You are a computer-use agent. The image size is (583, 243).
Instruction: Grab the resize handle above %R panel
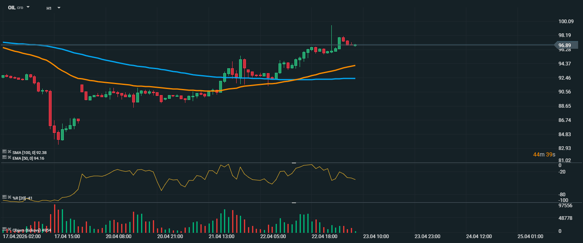[294, 163]
